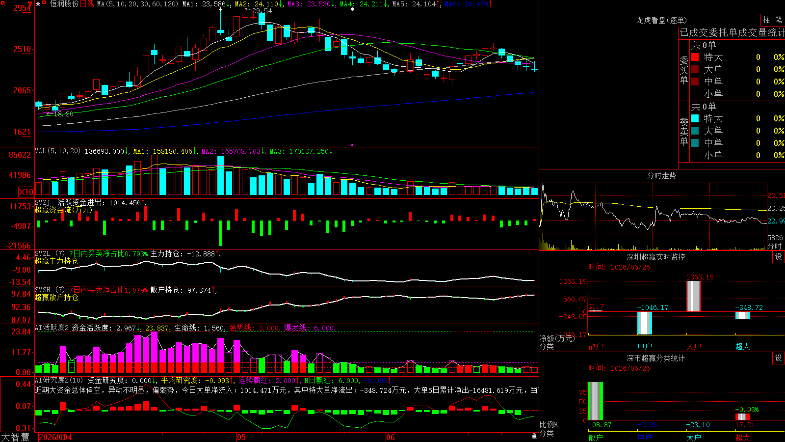
Task: Click the magenta arrow marker below the K-line chart
Action: (x=352, y=145)
